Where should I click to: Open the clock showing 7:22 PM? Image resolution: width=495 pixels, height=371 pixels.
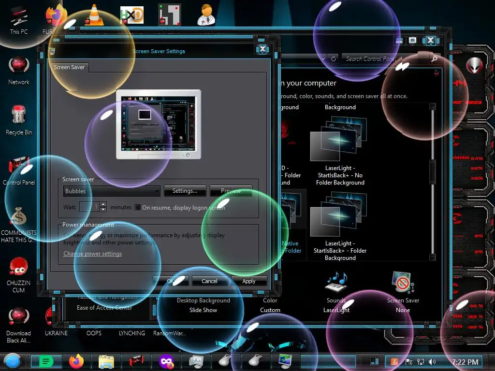465,362
